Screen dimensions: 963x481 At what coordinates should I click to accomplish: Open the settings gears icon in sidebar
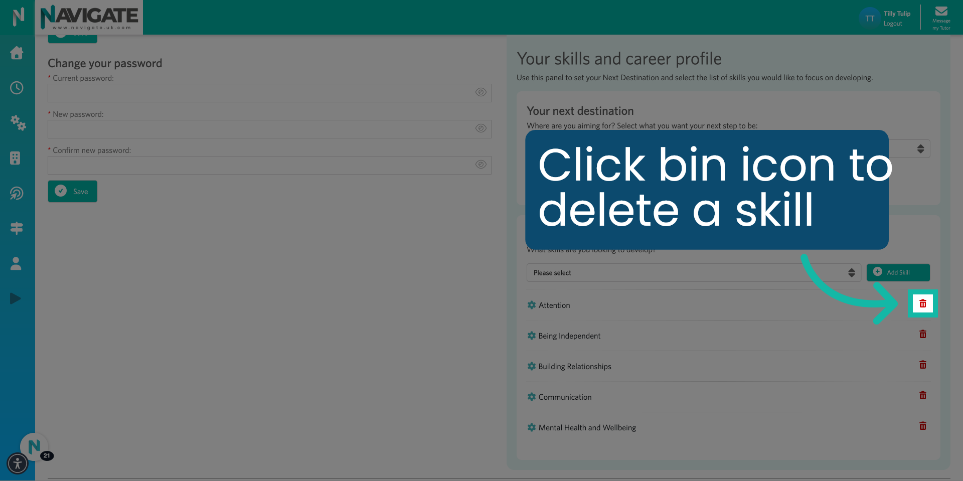tap(18, 123)
